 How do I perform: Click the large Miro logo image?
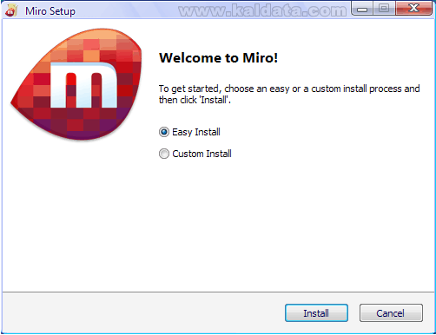pos(76,84)
